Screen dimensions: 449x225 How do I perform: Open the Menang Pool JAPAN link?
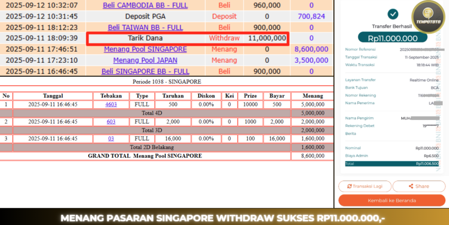pos(145,60)
